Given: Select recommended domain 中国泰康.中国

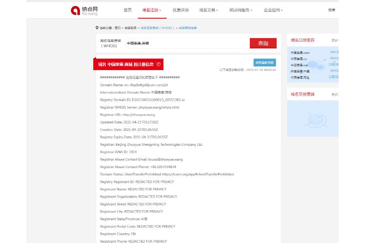Looking at the screenshot, I should pyautogui.click(x=300, y=71).
